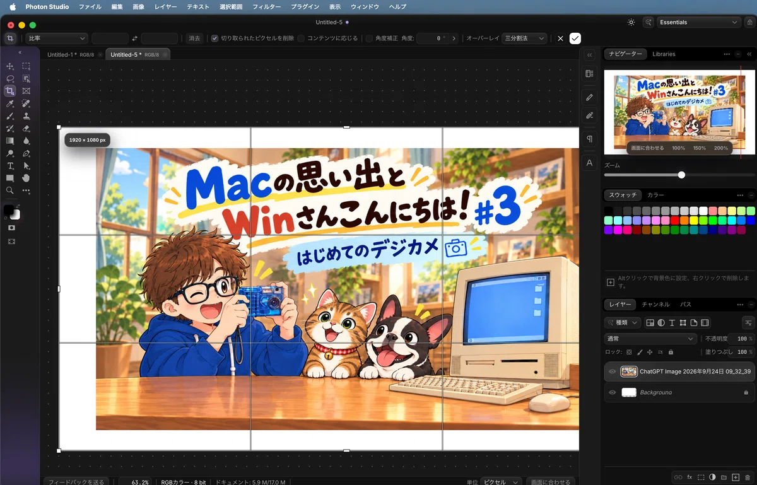The image size is (757, 485).
Task: Open the Essentials workspace dropdown
Action: pos(698,22)
